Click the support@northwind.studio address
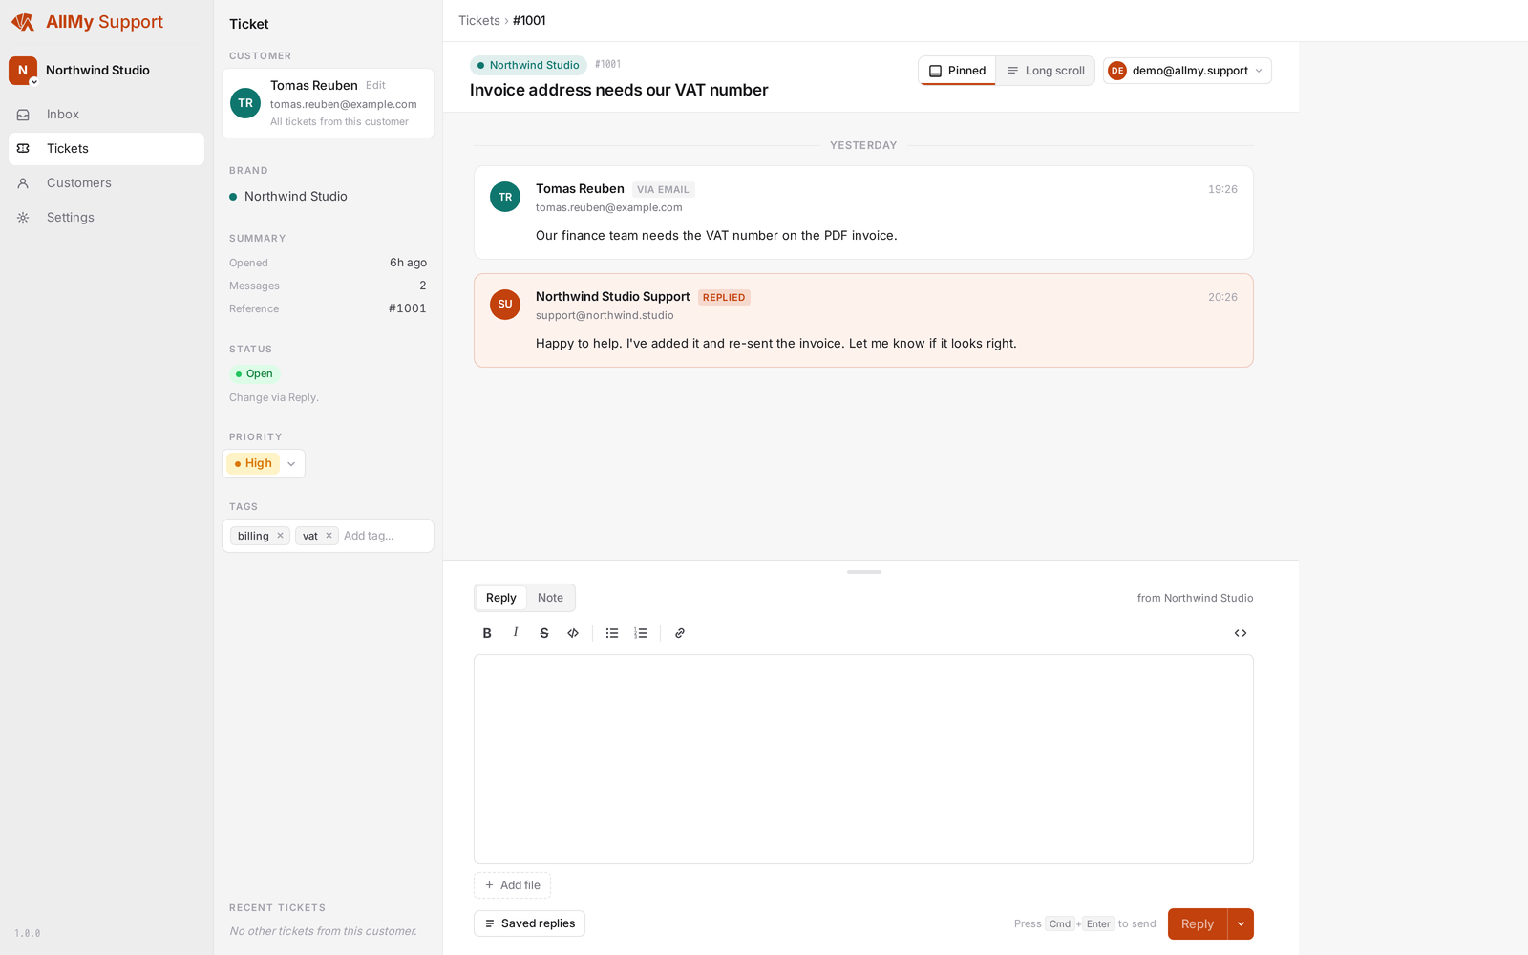1528x955 pixels. point(605,316)
